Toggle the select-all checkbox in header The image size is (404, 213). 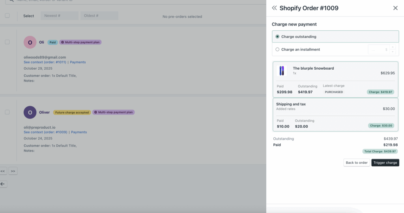7,15
